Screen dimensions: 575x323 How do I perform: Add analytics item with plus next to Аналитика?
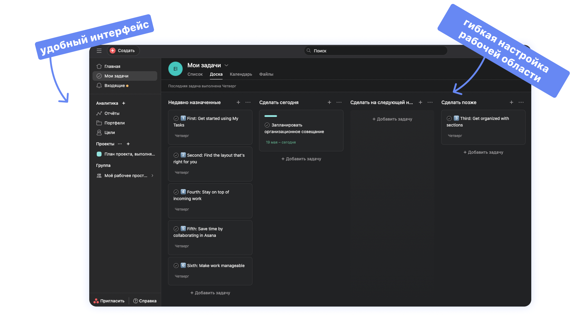[x=124, y=103]
